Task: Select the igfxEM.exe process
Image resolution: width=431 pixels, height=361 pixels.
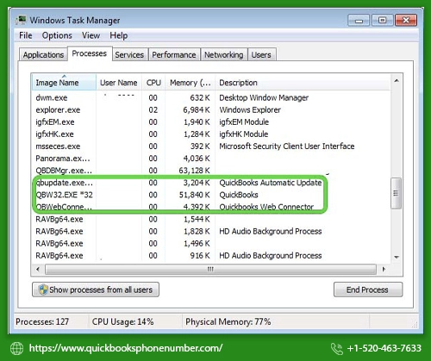Action: [x=210, y=122]
